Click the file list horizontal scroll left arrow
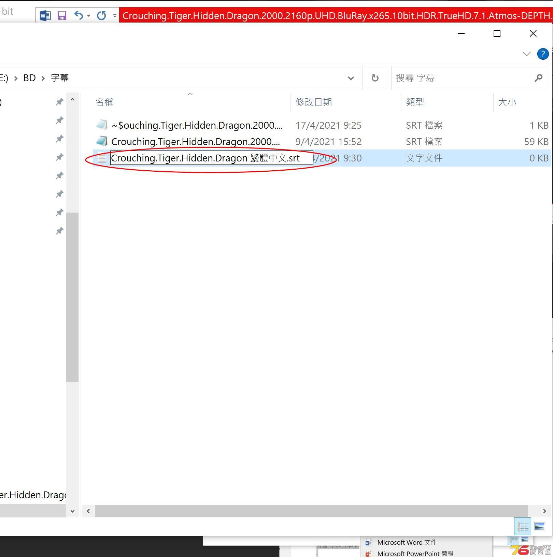 pyautogui.click(x=88, y=511)
